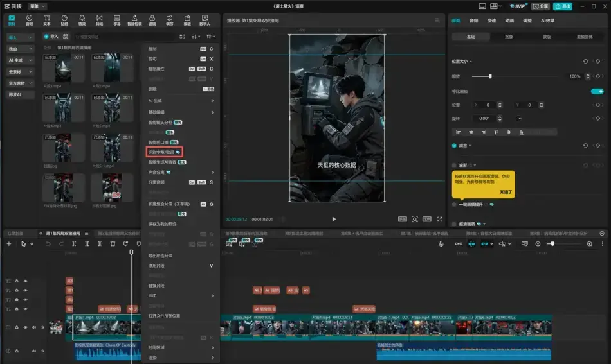Open the 数字人 (digital human) panel icon
This screenshot has width=611, height=364.
click(205, 21)
